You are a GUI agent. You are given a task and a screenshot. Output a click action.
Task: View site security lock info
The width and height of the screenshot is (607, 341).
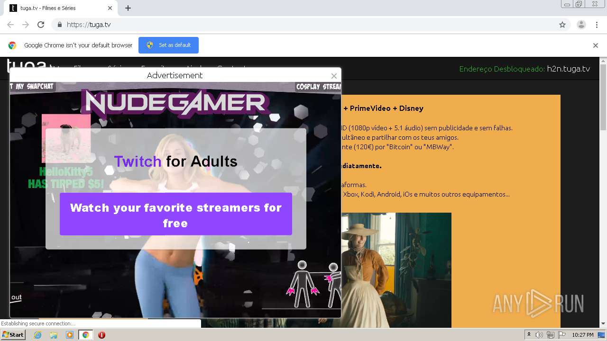pos(59,25)
